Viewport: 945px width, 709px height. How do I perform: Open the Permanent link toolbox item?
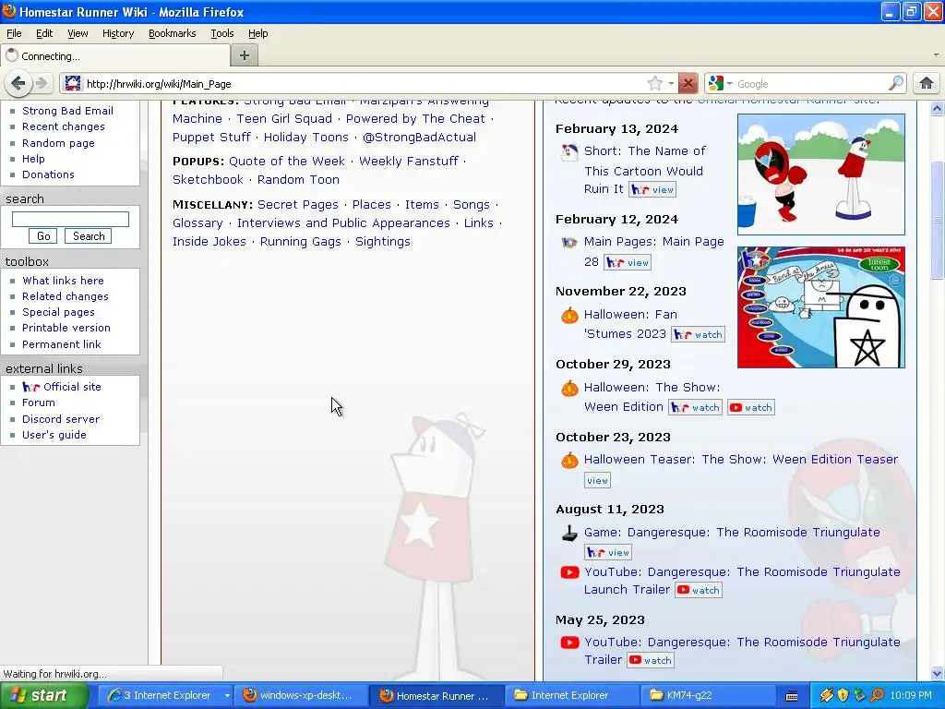pos(62,344)
